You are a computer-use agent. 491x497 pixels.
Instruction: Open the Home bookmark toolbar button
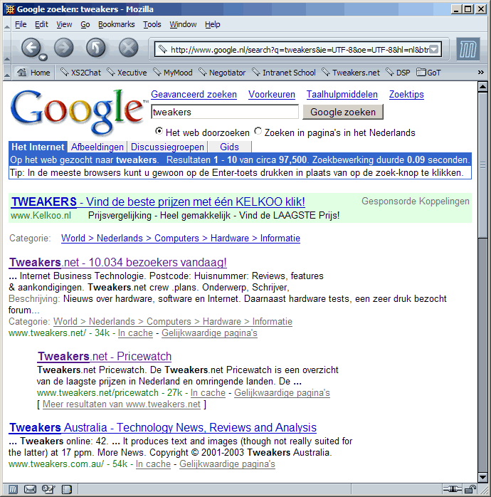(33, 73)
